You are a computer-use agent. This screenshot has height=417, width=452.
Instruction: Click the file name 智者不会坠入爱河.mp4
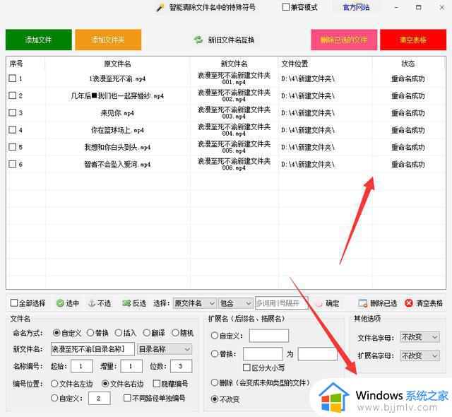[x=117, y=165]
